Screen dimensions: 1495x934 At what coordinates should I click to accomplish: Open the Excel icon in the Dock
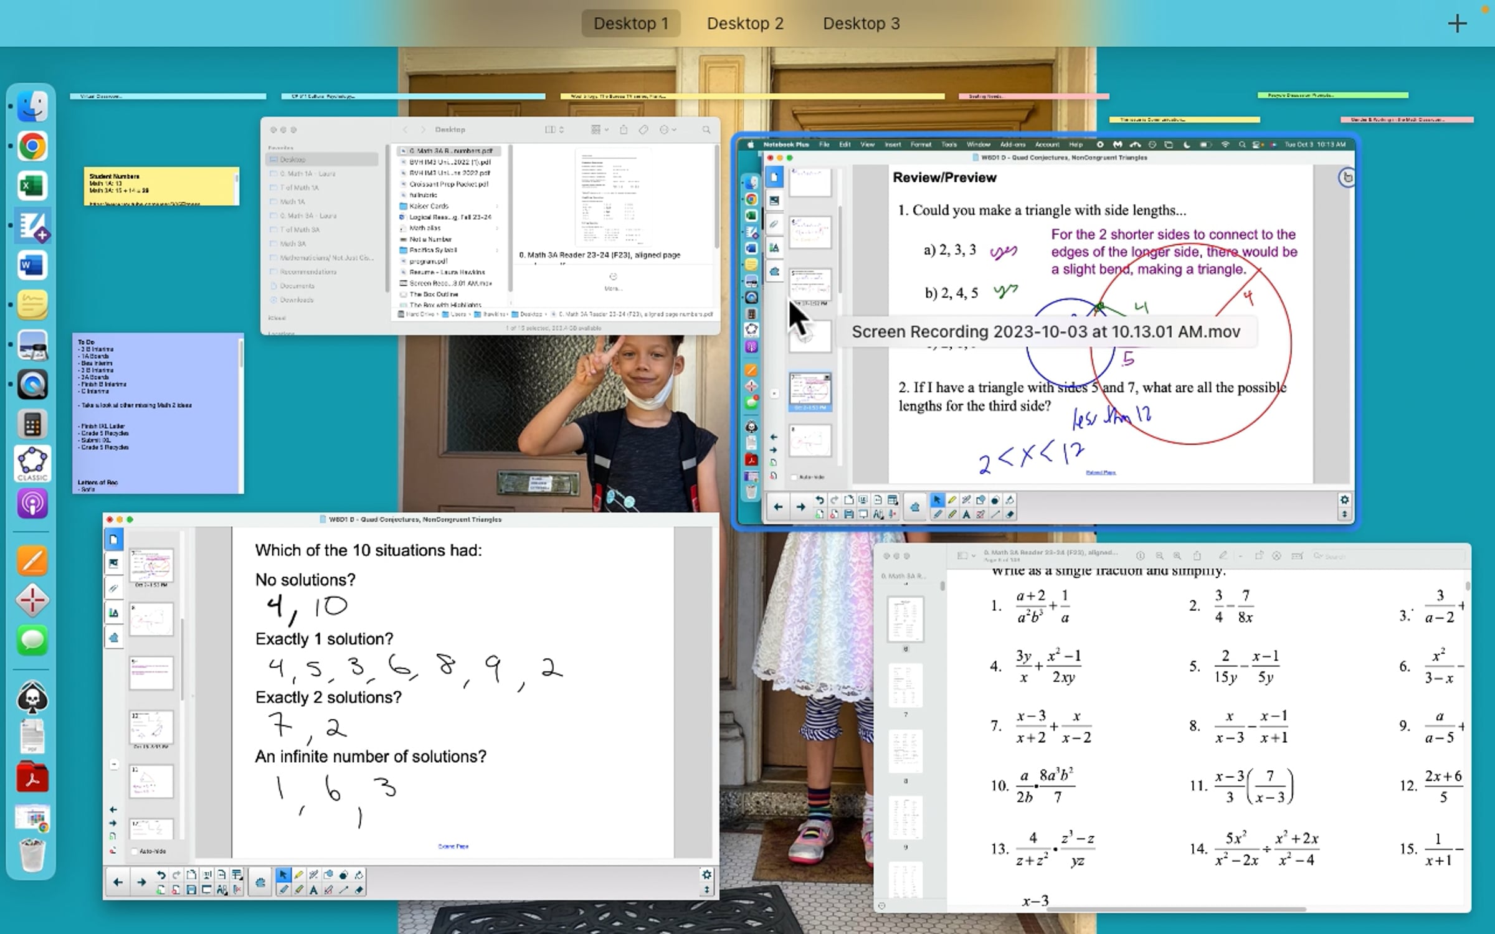pos(32,186)
